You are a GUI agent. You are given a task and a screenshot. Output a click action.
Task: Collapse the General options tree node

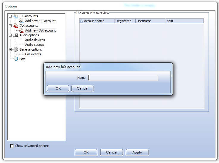tap(10, 49)
